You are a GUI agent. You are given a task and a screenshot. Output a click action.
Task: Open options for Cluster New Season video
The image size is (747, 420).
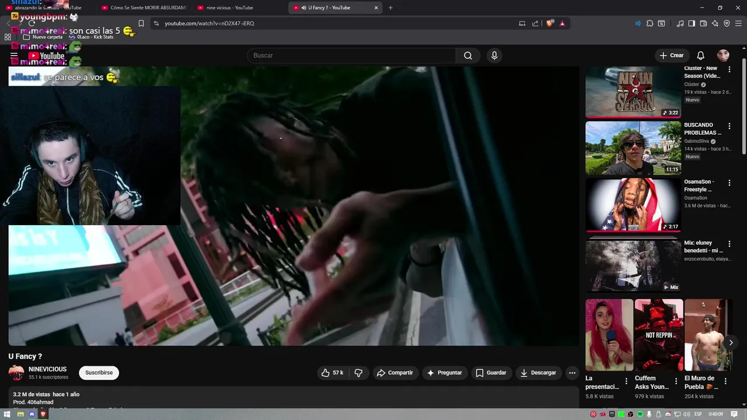(729, 69)
